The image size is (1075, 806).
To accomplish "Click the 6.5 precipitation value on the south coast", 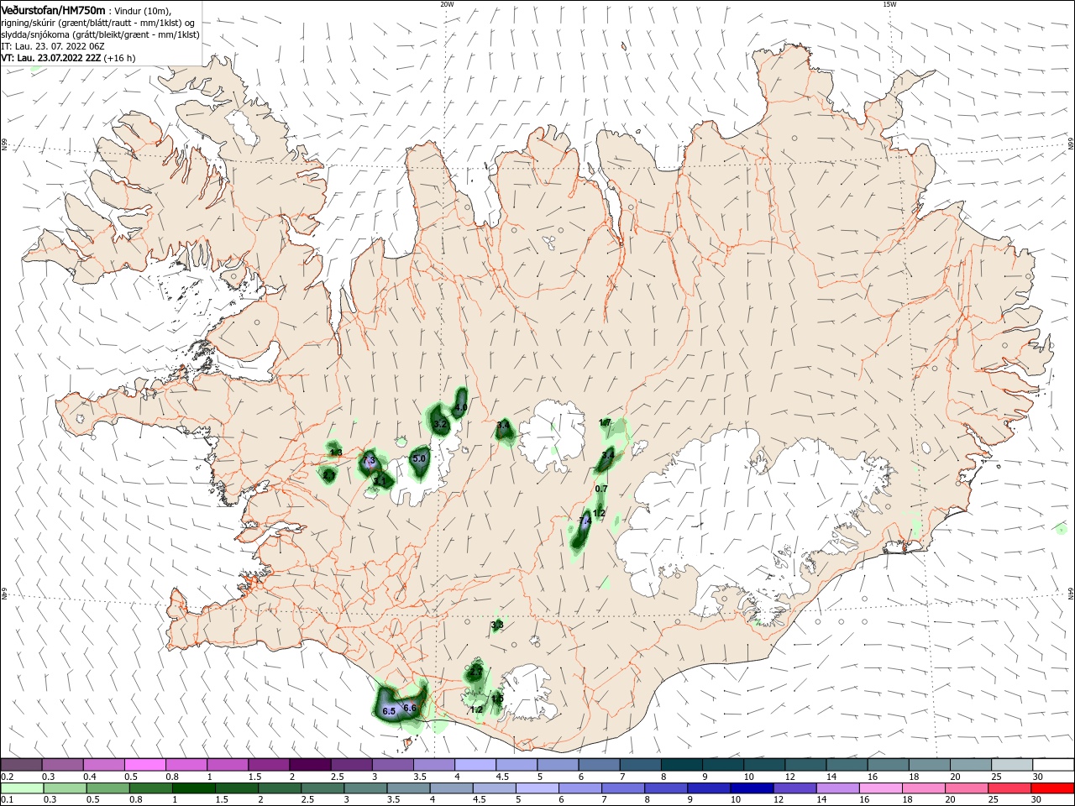I will click(389, 711).
